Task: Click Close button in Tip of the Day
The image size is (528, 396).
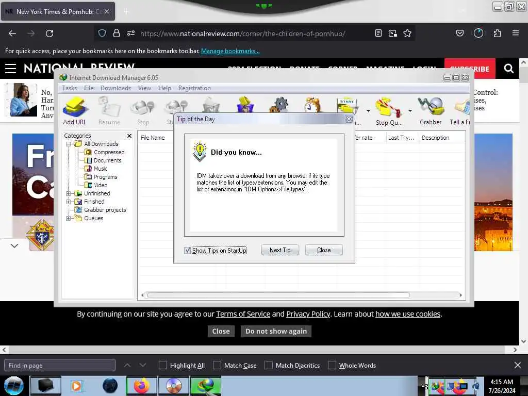Action: click(324, 250)
